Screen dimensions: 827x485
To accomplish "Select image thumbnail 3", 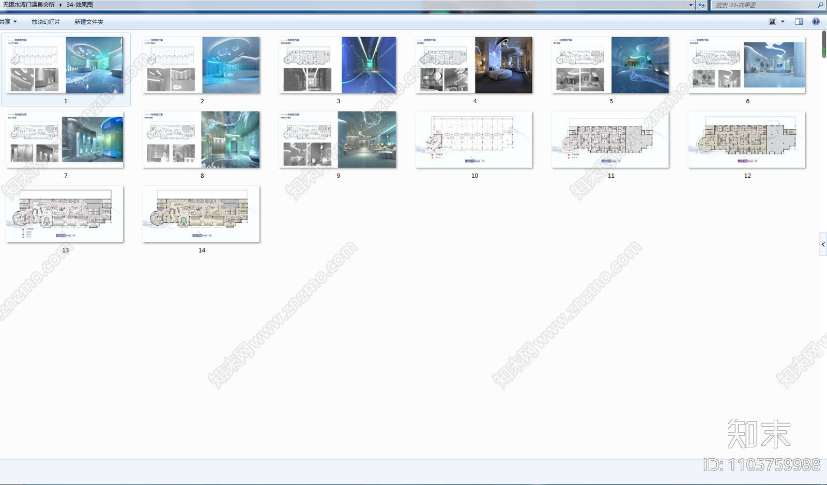I will pyautogui.click(x=338, y=65).
